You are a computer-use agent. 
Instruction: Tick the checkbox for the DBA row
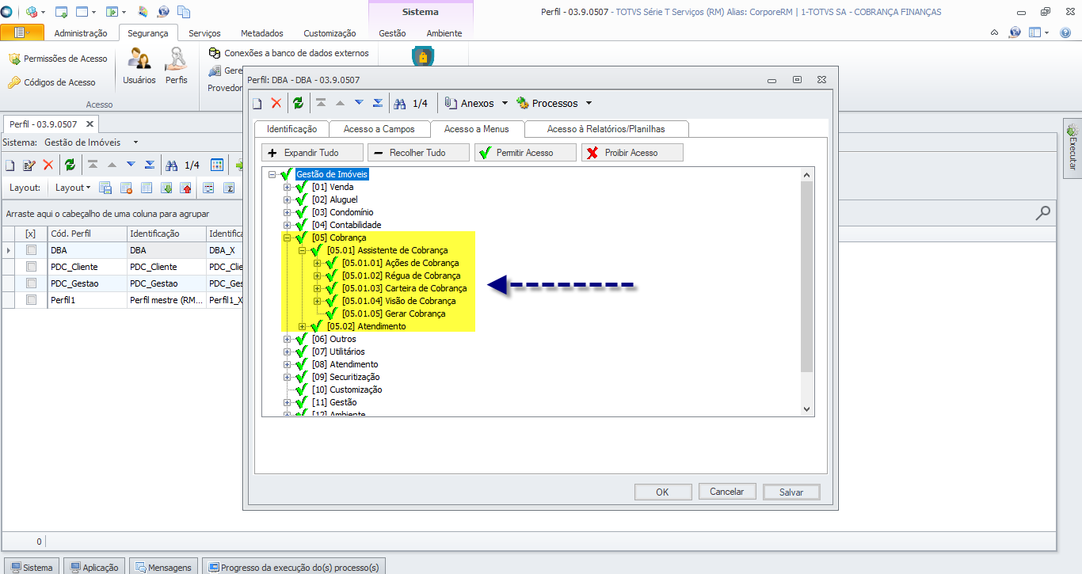(x=32, y=250)
